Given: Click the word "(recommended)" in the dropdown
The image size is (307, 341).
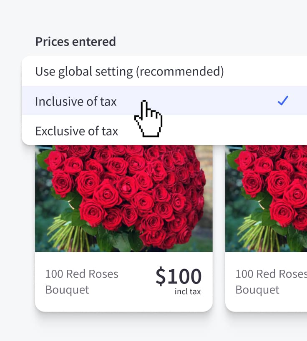Looking at the screenshot, I should click(180, 72).
